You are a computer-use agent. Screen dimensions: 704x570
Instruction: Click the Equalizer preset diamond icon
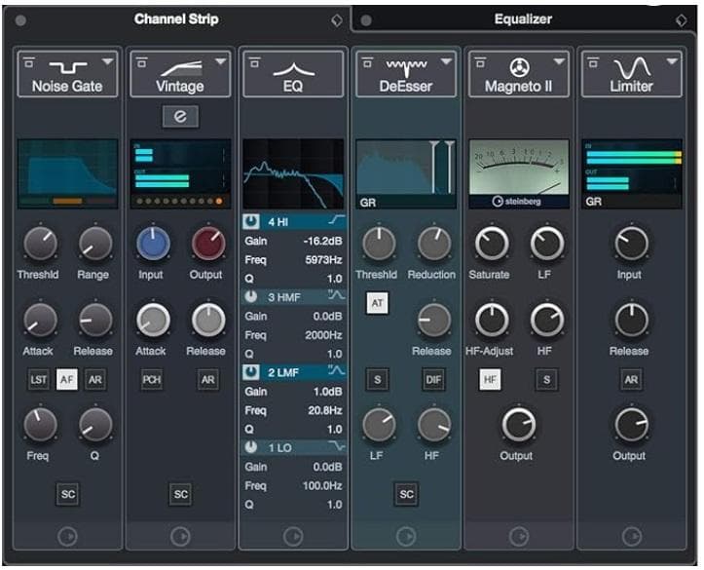(x=682, y=20)
